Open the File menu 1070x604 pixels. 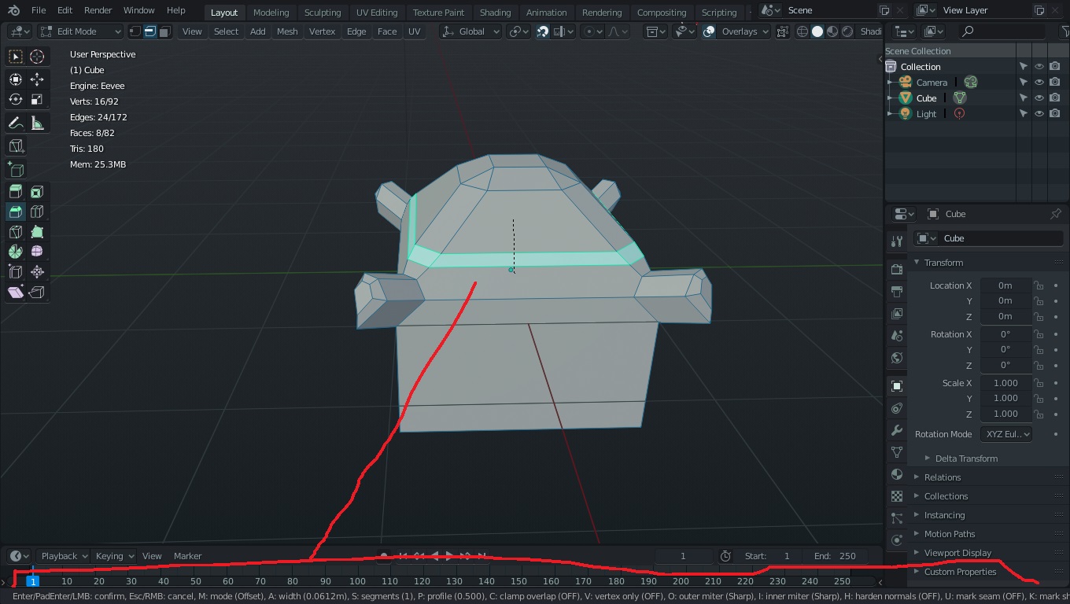(38, 10)
